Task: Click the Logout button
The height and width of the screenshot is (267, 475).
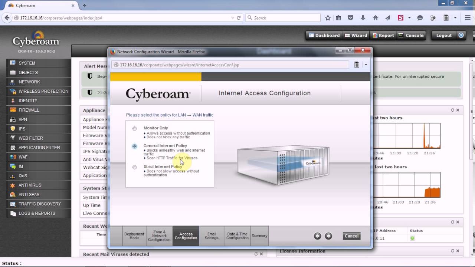Action: [x=444, y=35]
